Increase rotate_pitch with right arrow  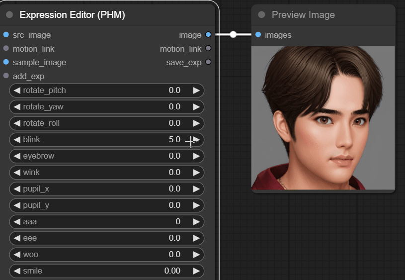click(196, 90)
